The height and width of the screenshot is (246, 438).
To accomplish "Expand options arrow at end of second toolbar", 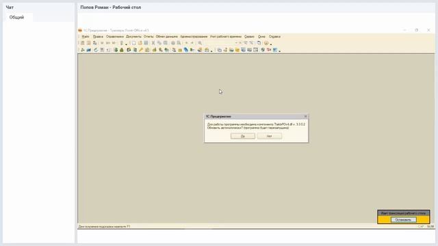I will coord(279,51).
